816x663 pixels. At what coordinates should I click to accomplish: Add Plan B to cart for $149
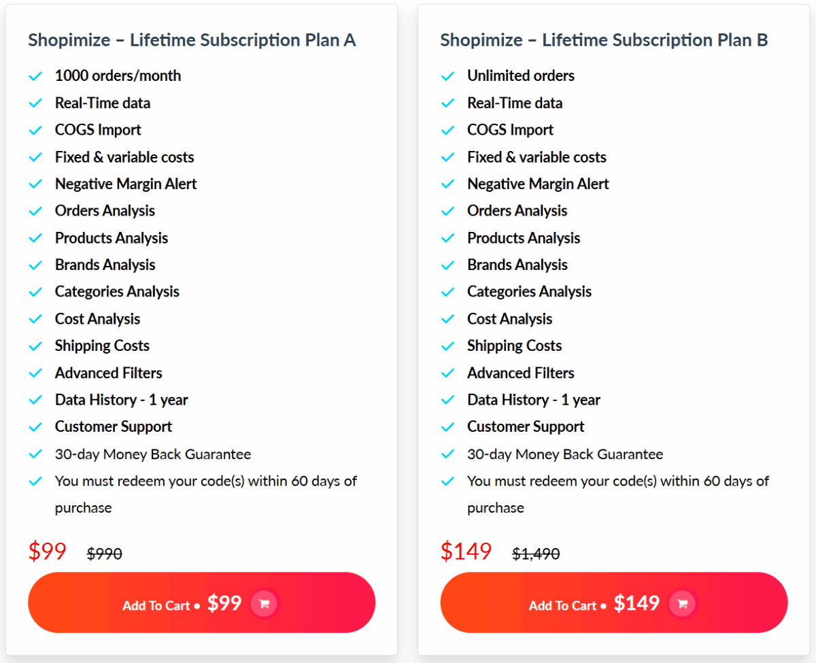point(613,602)
